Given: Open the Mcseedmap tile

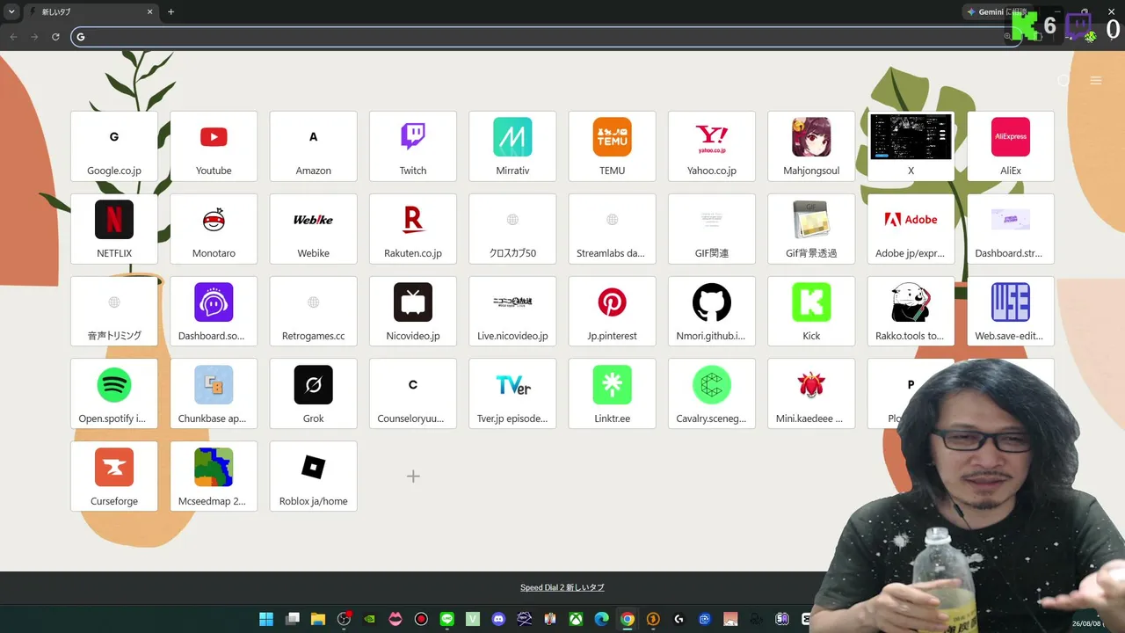Looking at the screenshot, I should [214, 477].
